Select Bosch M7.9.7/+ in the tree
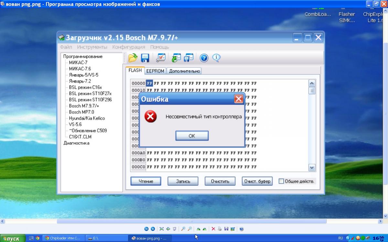Image resolution: width=388 pixels, height=242 pixels. (84, 106)
